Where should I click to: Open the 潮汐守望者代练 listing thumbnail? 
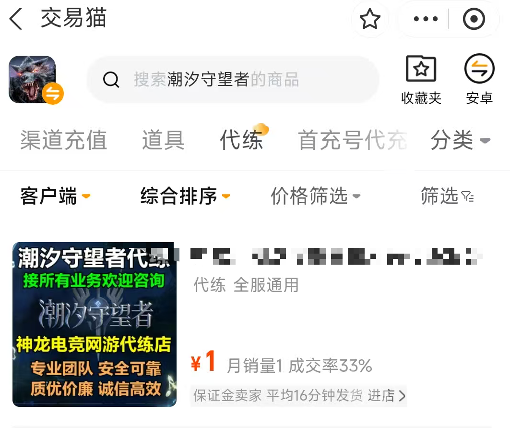[x=95, y=324]
